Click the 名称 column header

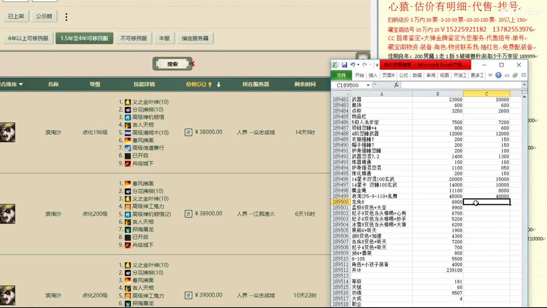point(53,84)
